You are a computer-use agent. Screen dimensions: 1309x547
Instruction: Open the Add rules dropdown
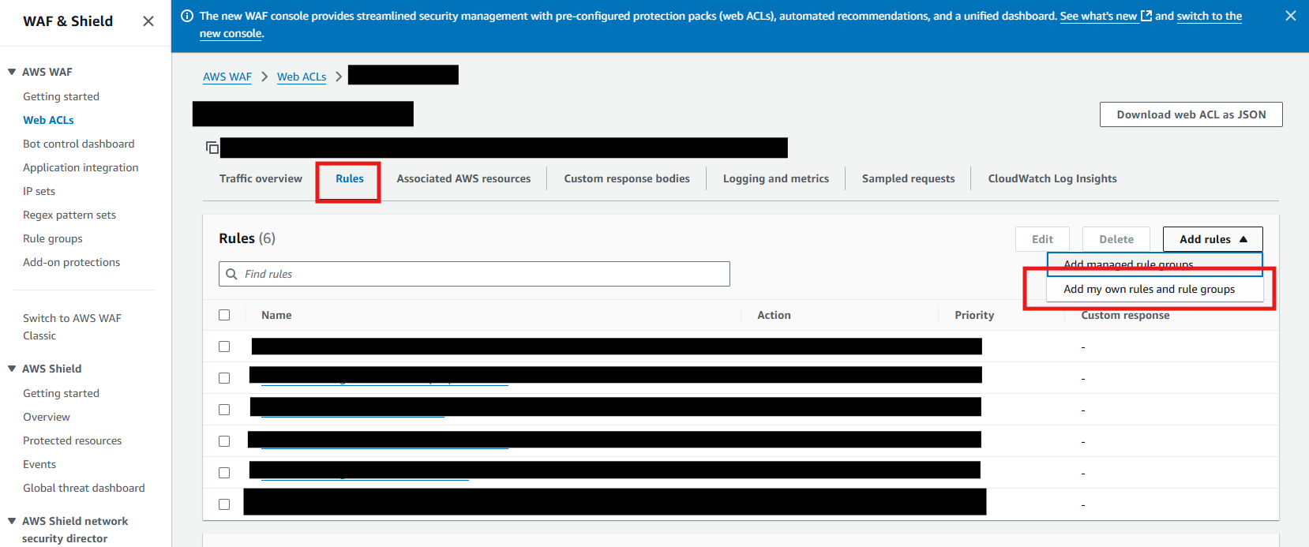1213,239
